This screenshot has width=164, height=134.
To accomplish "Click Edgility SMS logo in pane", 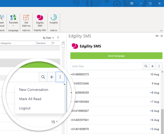I will pyautogui.click(x=75, y=46).
